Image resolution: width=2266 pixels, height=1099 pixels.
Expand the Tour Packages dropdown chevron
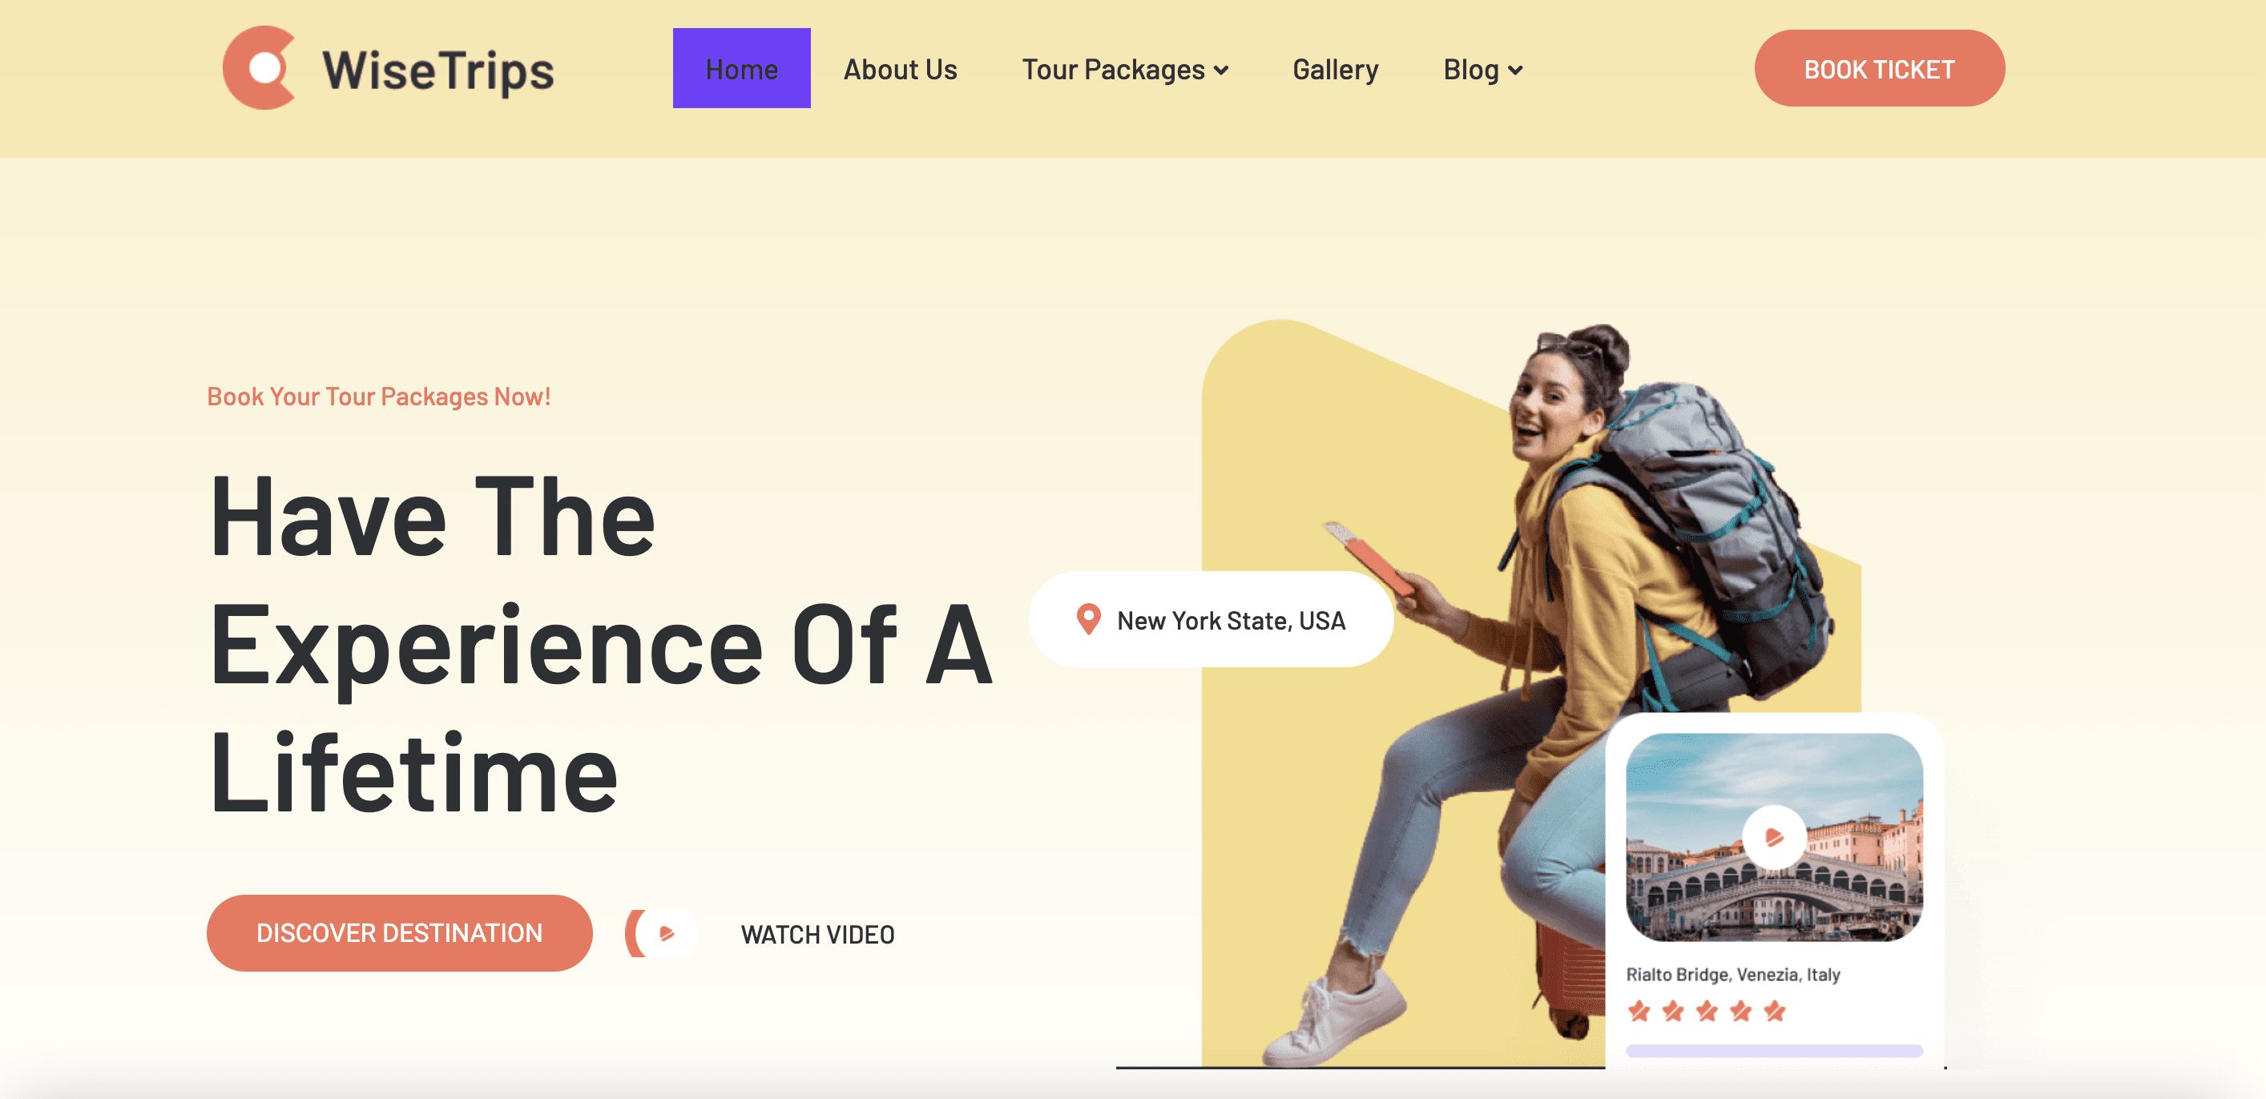(x=1221, y=70)
